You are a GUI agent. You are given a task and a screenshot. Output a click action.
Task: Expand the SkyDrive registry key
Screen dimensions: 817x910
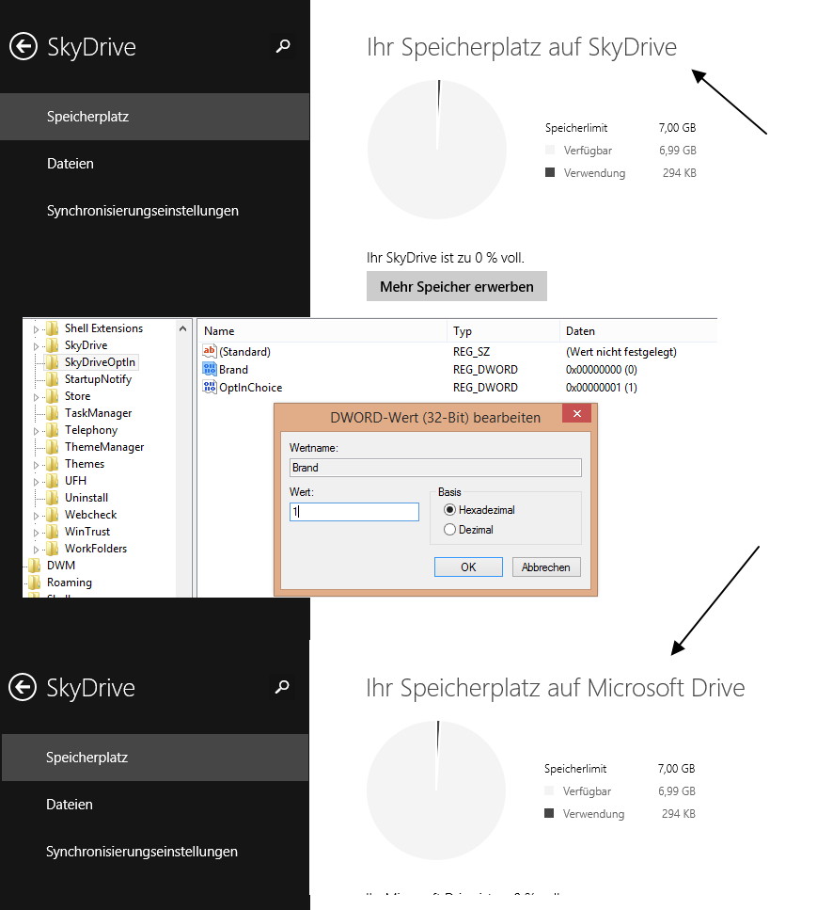tap(36, 346)
